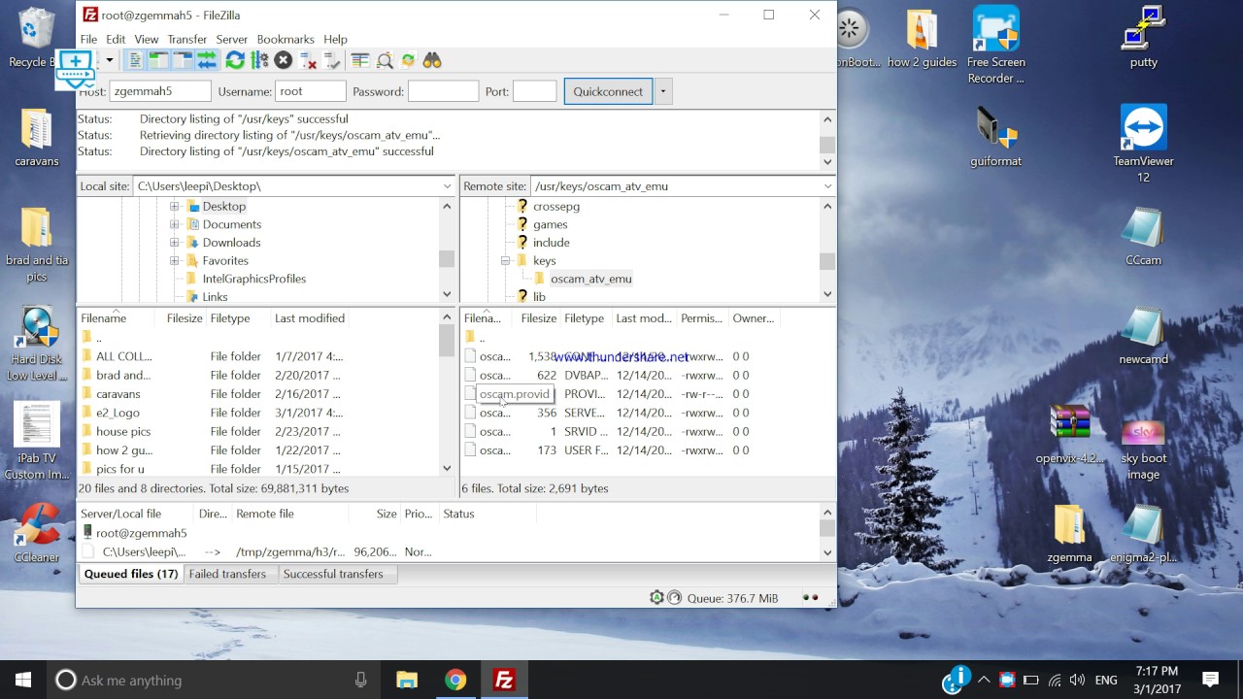Open putty desktop shortcut
Screen dimensions: 1243x699
click(1144, 39)
